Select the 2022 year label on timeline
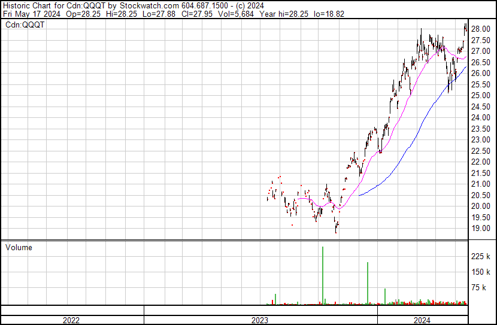Viewport: 497px width, 325px height. [x=71, y=320]
